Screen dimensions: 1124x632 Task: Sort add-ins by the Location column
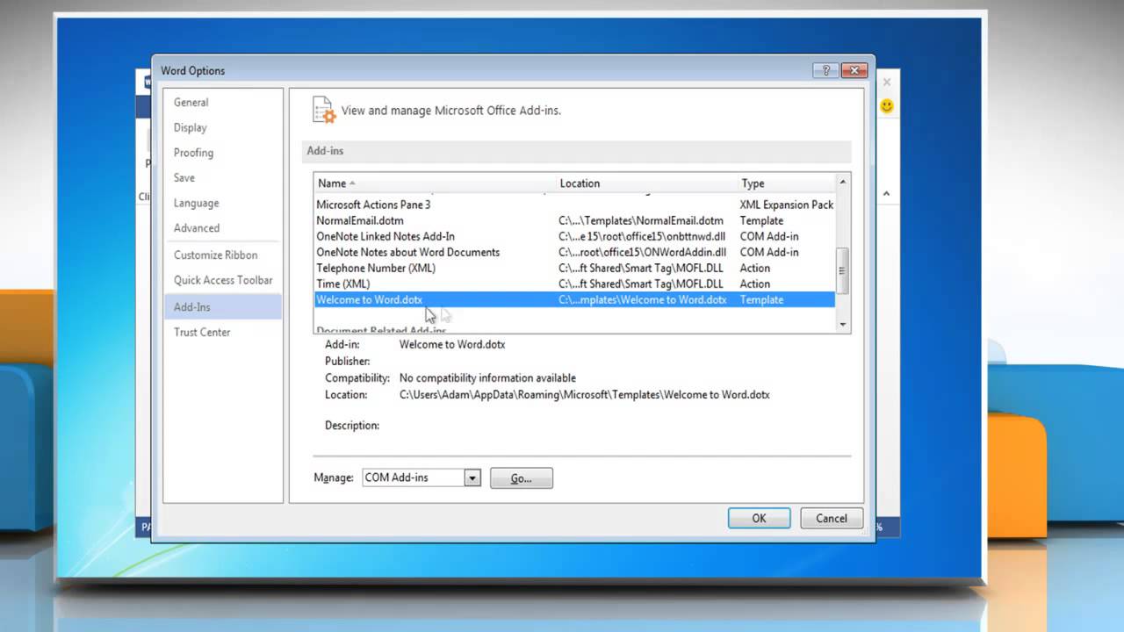[x=648, y=183]
